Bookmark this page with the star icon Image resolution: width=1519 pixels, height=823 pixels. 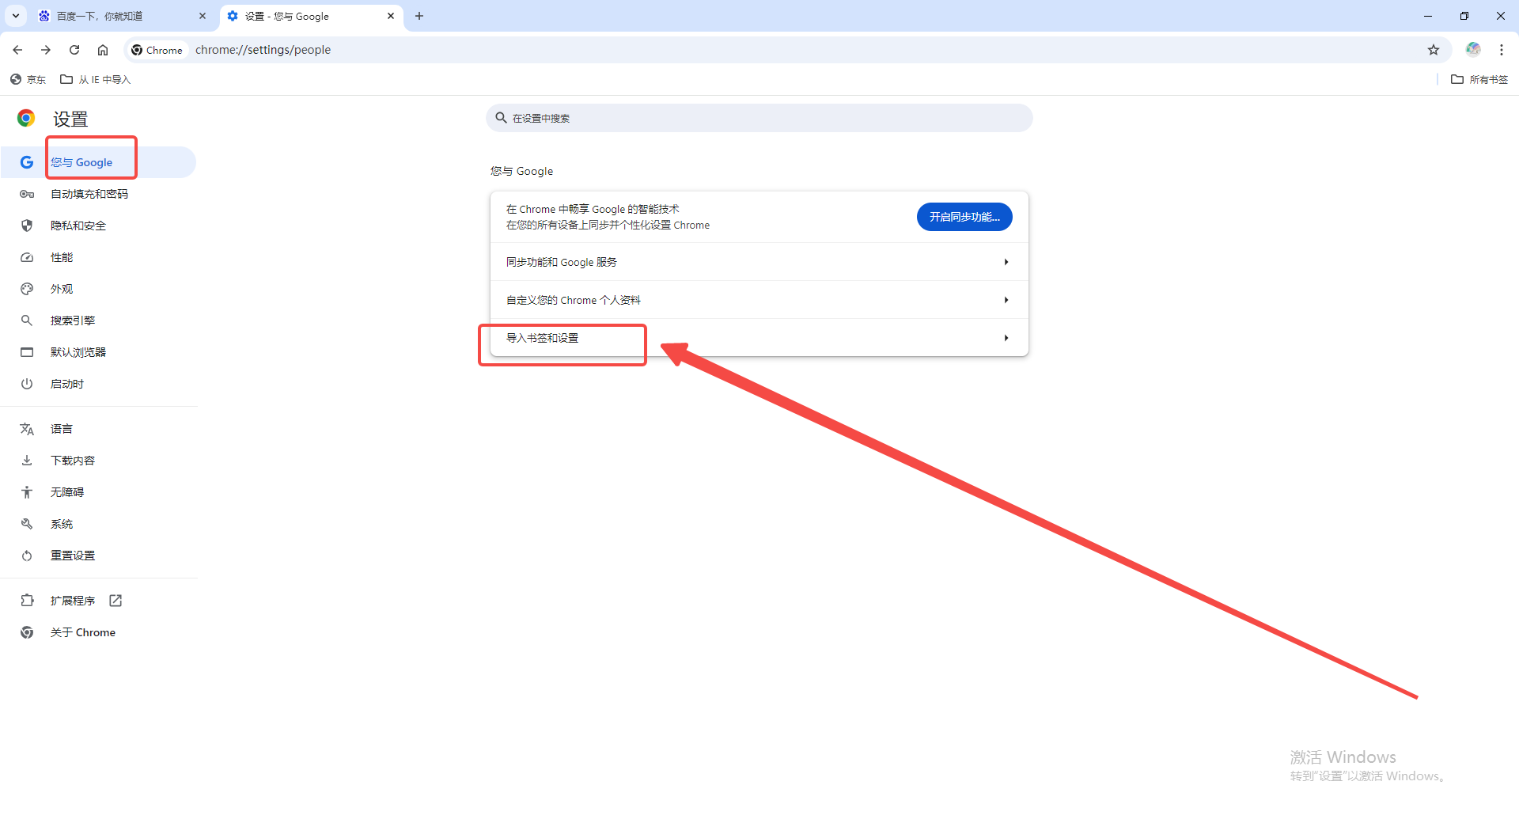(x=1433, y=50)
